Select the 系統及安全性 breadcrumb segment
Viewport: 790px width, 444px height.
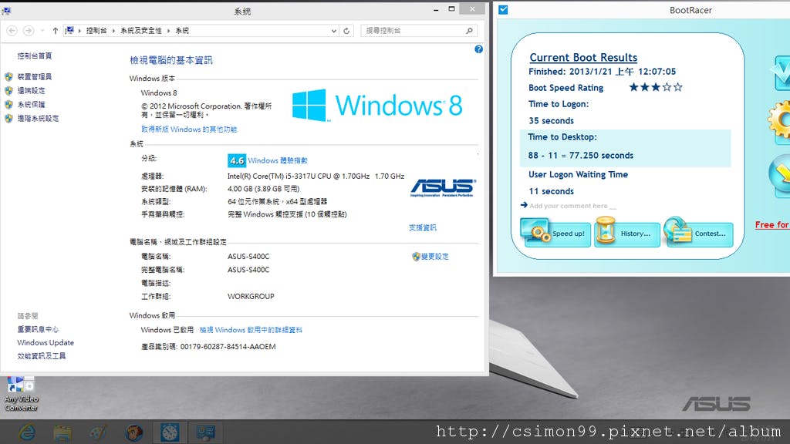(x=141, y=31)
